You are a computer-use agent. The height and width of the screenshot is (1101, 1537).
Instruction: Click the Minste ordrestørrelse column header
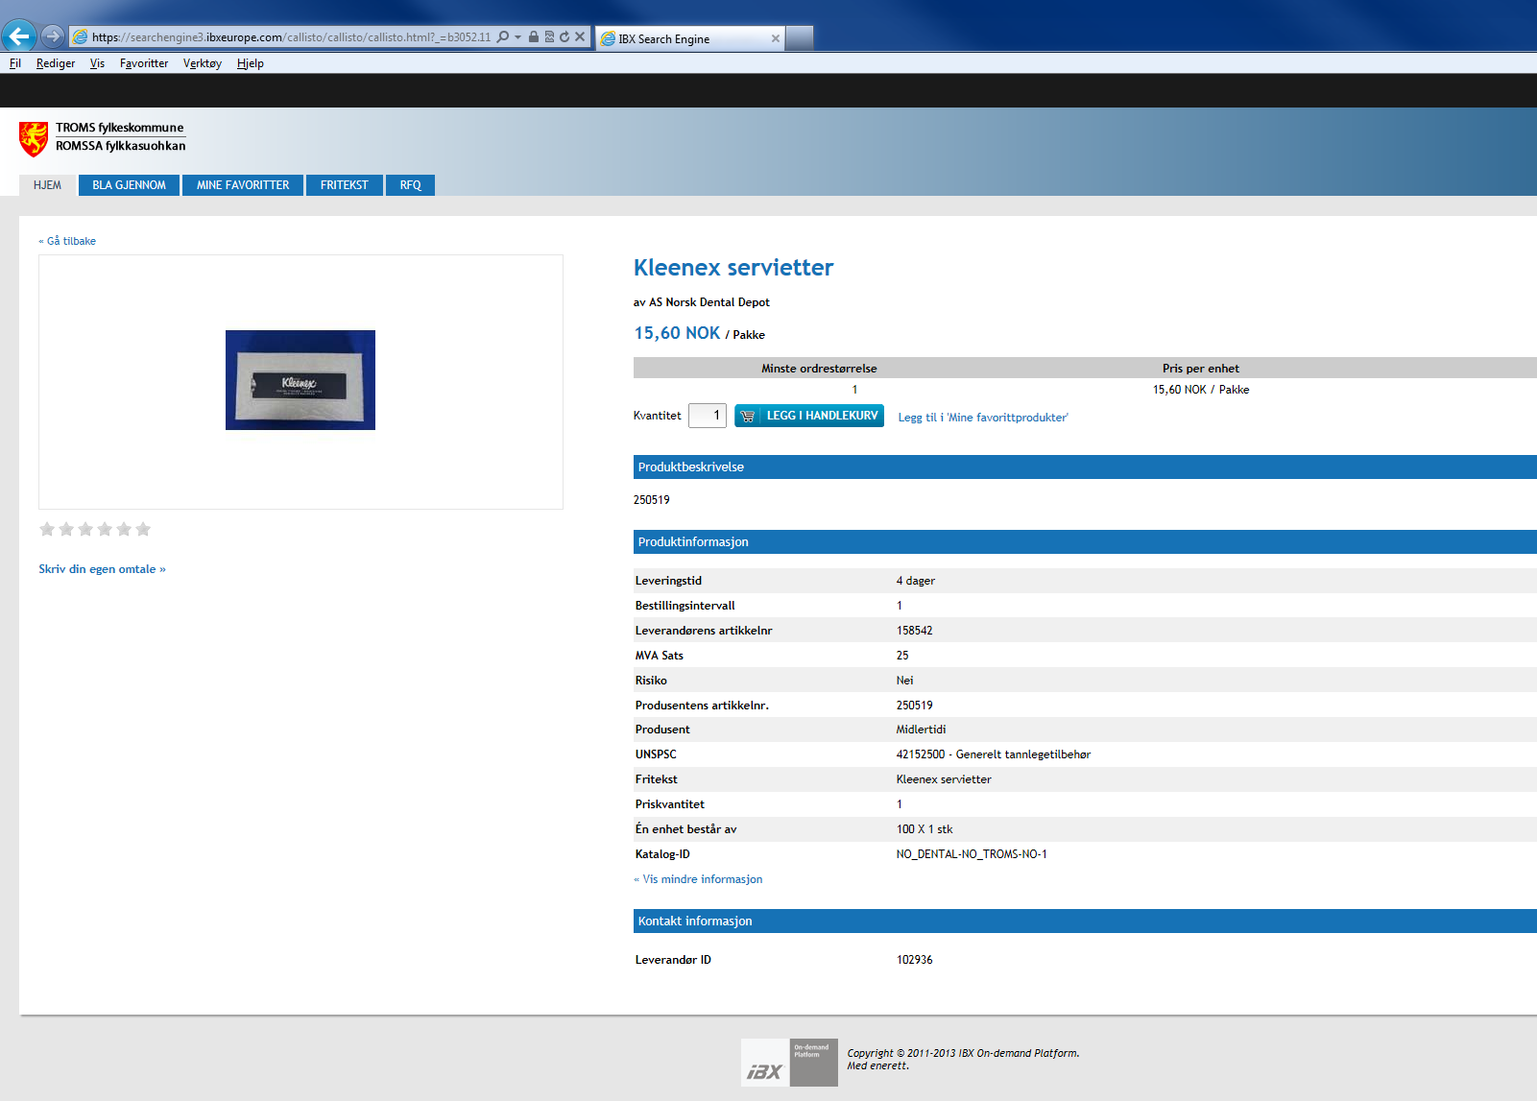click(819, 369)
